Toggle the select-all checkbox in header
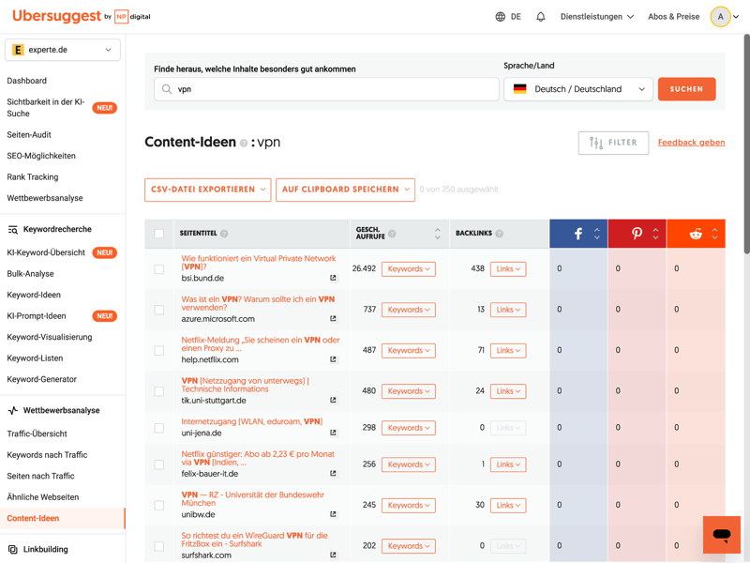 tap(159, 234)
